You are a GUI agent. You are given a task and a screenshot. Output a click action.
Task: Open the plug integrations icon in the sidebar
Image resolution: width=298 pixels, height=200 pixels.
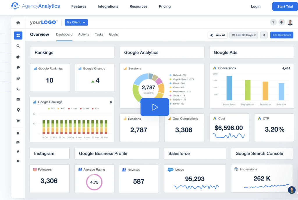tap(18, 152)
